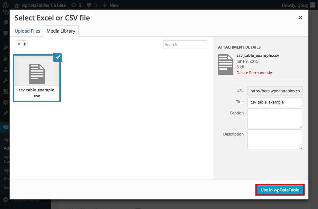Screen dimensions: 318x209
Task: Edit the Title field
Action: pos(275,102)
